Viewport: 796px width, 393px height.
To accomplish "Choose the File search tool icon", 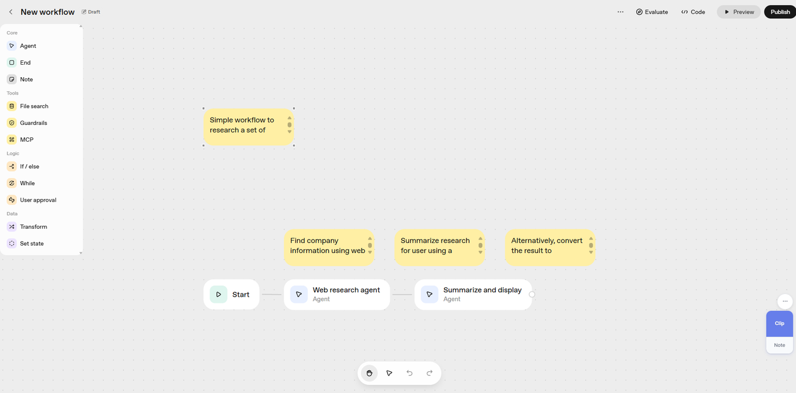I will pyautogui.click(x=12, y=106).
